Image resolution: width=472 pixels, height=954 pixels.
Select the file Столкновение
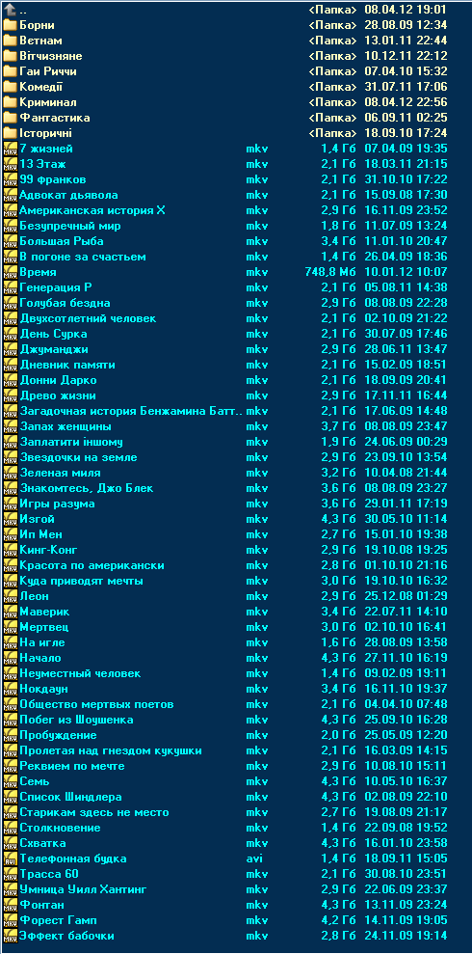tap(60, 828)
